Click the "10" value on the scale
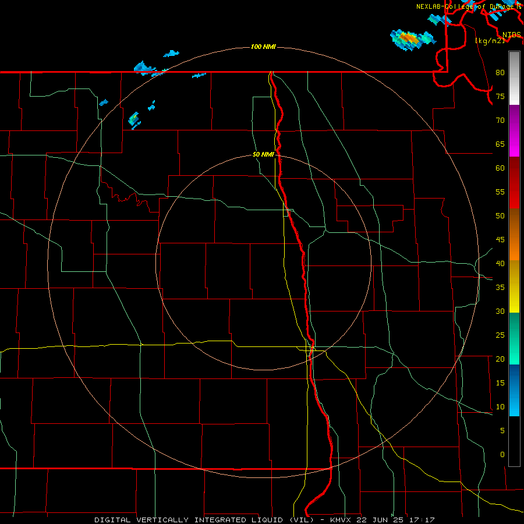This screenshot has height=524, width=524. [500, 407]
